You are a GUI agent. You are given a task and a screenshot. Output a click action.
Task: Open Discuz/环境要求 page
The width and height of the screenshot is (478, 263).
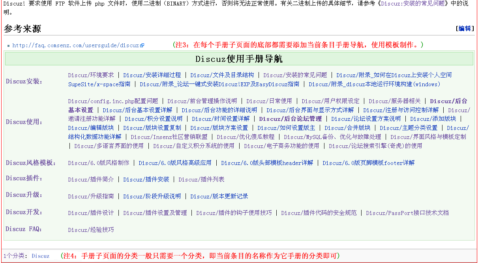[x=91, y=75]
